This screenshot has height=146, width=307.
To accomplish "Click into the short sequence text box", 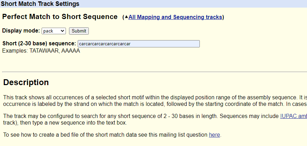I will [139, 44].
